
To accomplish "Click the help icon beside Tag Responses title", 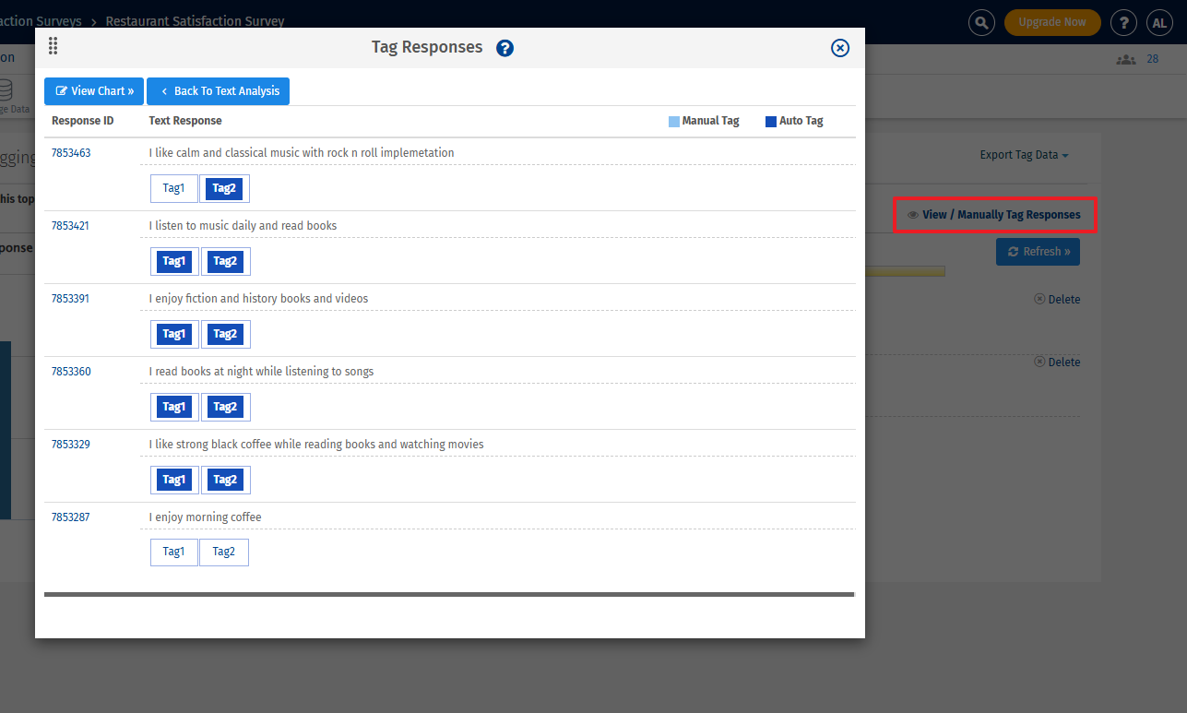I will (504, 47).
